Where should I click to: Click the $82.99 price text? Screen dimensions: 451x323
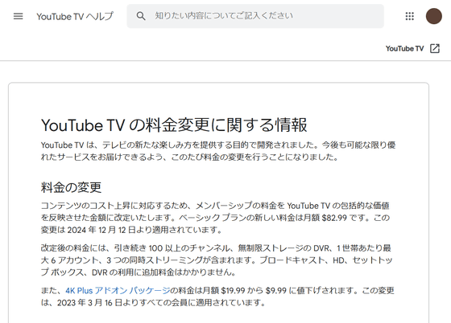[334, 218]
